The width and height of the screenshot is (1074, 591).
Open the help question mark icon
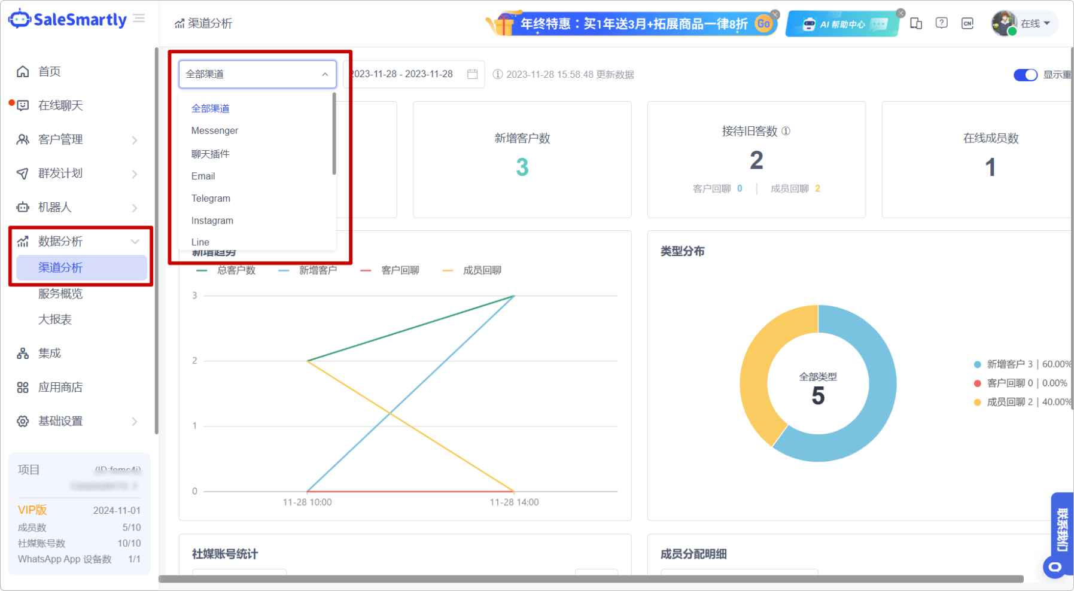[x=941, y=23]
